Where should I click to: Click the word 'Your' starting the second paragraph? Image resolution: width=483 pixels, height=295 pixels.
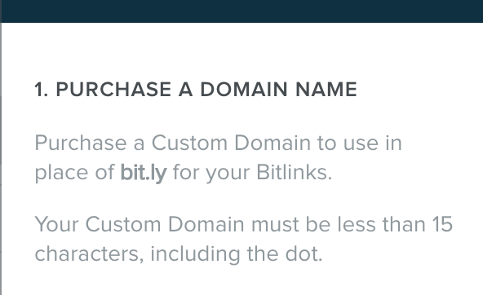(56, 224)
